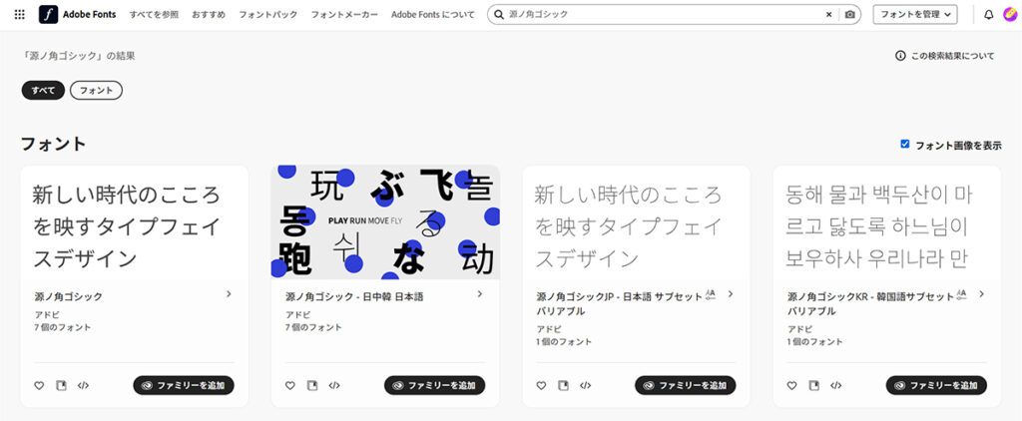Add 源ノ角ゴシックKR to web project icon

click(x=814, y=386)
